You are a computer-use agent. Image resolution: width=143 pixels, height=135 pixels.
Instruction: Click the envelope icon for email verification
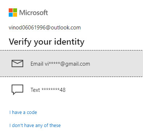[17, 64]
